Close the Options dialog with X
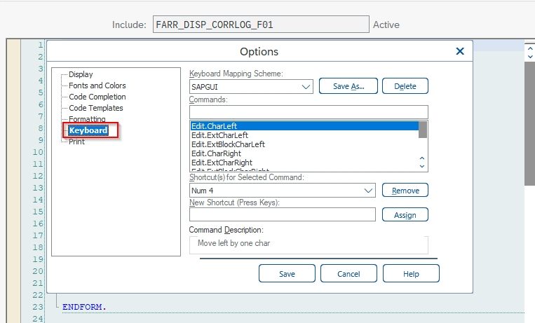 click(x=460, y=51)
